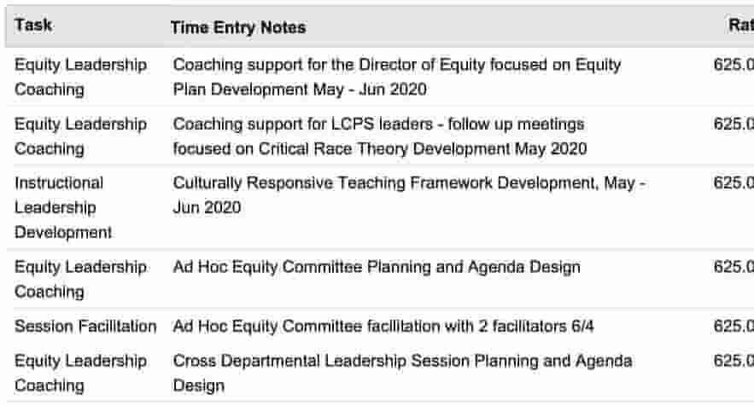Click the rate in the Instructional Leadership row
This screenshot has width=754, height=405.
click(734, 183)
